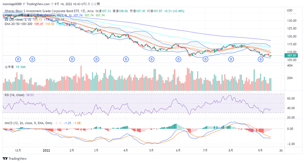Select the MACD (12, 26, close, 9) legend

click(28, 123)
